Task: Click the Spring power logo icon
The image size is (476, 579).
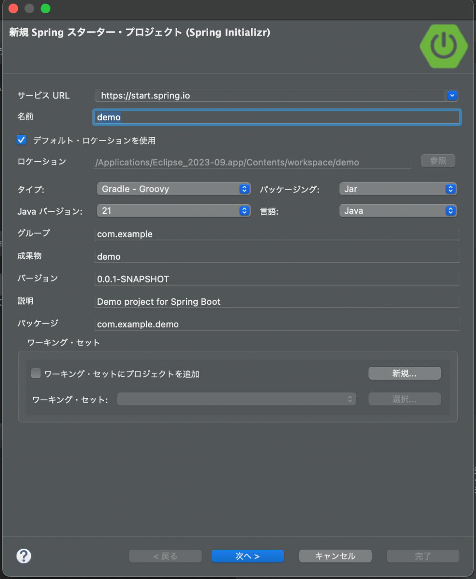Action: point(443,46)
